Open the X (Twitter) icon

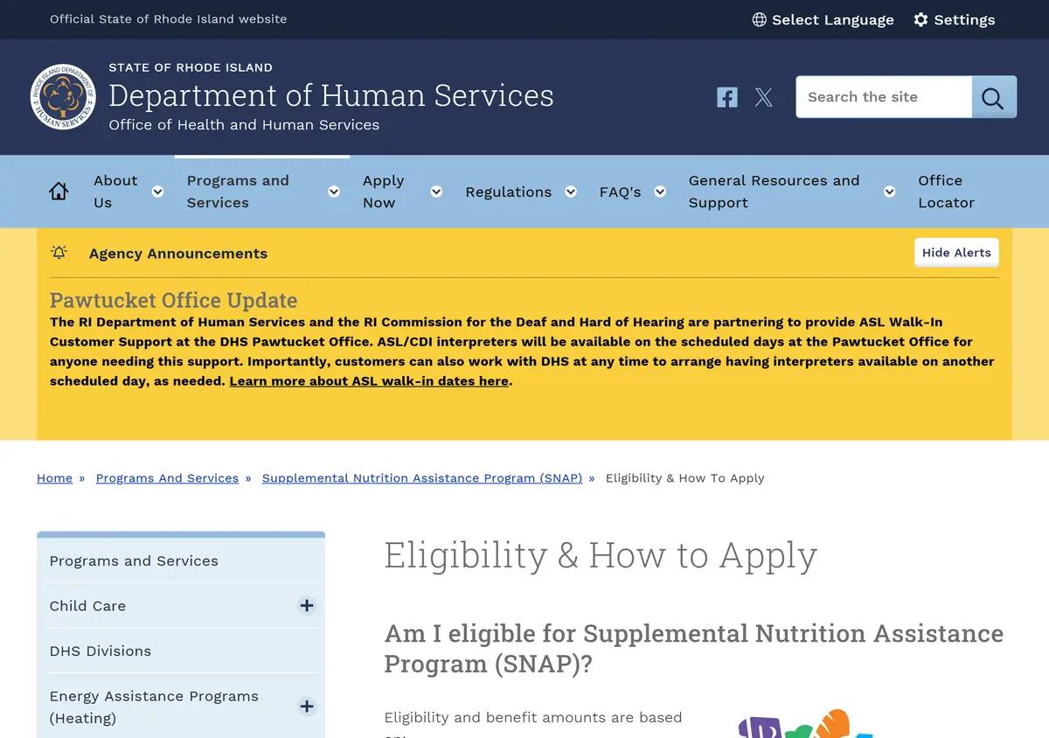click(x=764, y=97)
